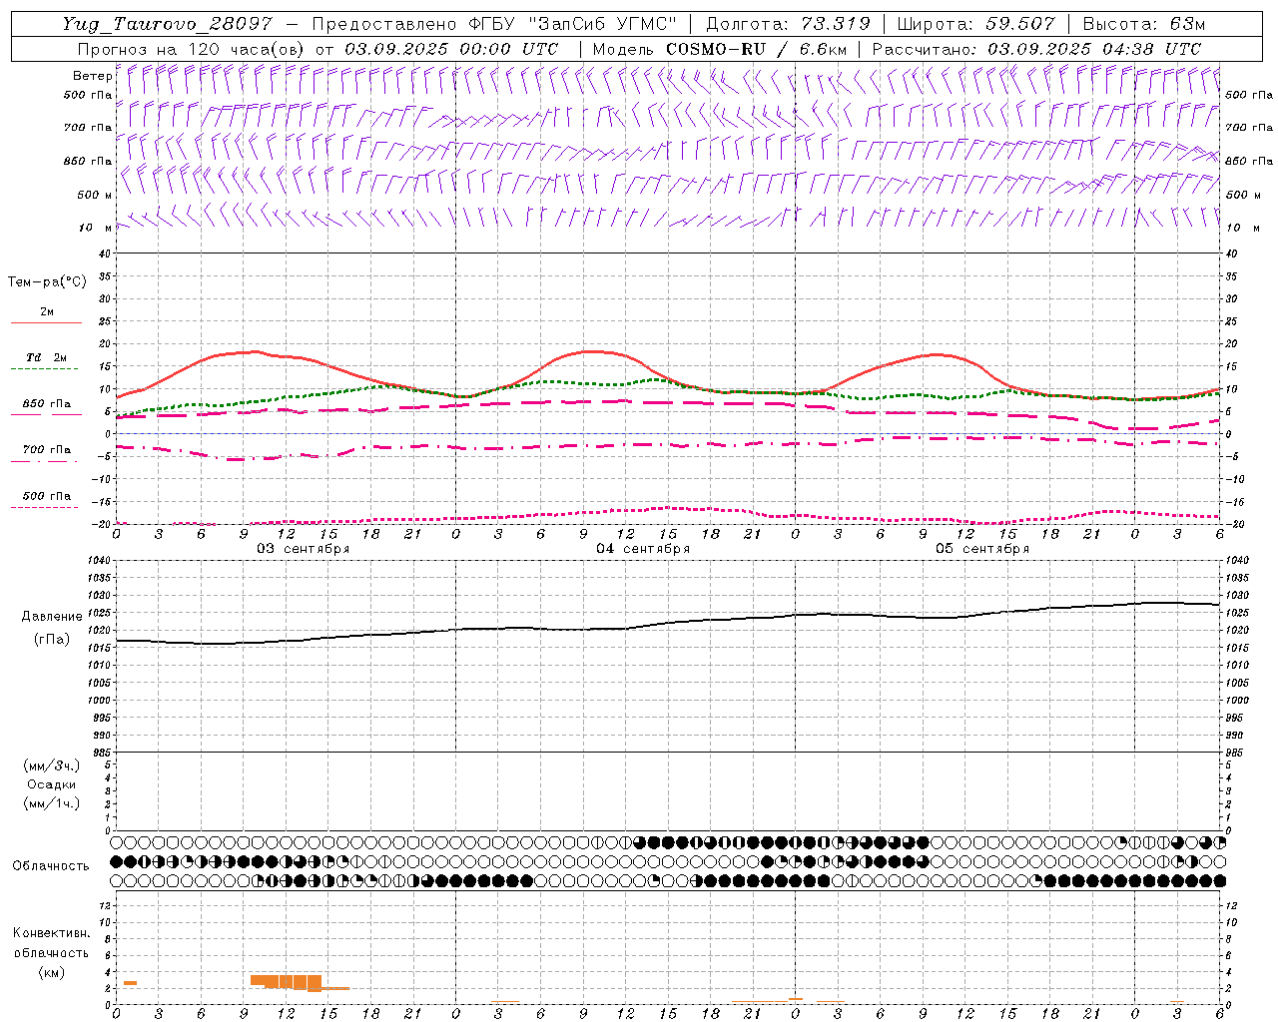The width and height of the screenshot is (1278, 1022).
Task: Click the "(мм/3ч.)" precipitation unit label
Action: click(x=51, y=766)
